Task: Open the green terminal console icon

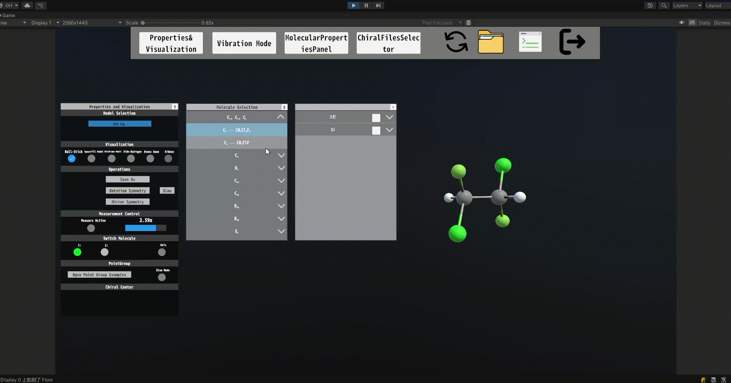Action: pyautogui.click(x=530, y=42)
